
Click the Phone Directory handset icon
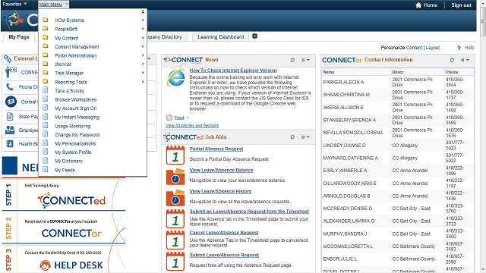10,87
